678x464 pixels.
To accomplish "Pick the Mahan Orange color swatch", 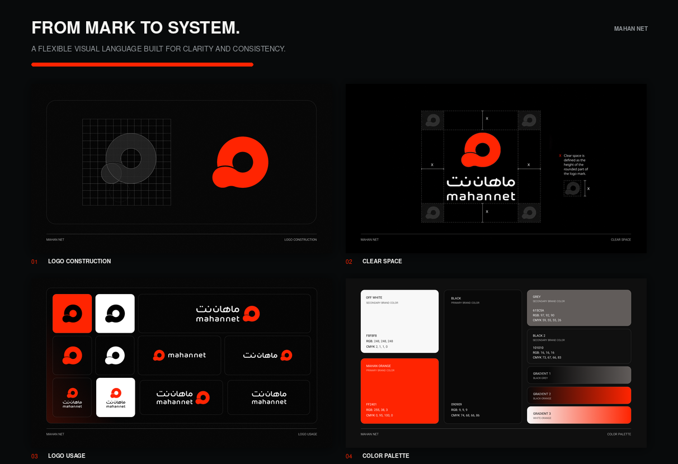I will [399, 391].
